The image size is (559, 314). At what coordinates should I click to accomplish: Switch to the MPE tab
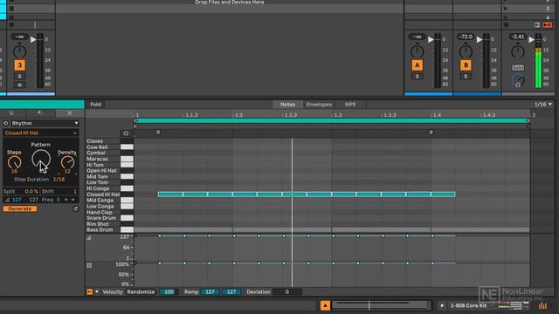point(350,105)
